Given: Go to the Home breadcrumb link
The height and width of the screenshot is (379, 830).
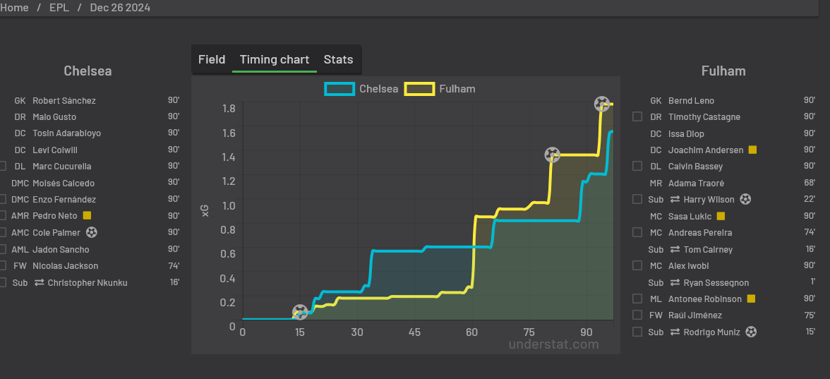Looking at the screenshot, I should tap(15, 8).
